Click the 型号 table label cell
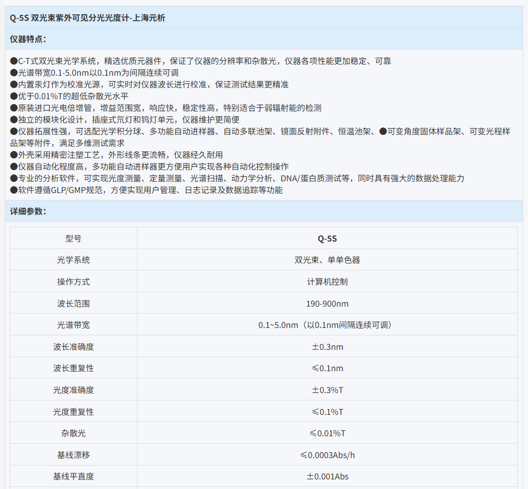 click(74, 238)
